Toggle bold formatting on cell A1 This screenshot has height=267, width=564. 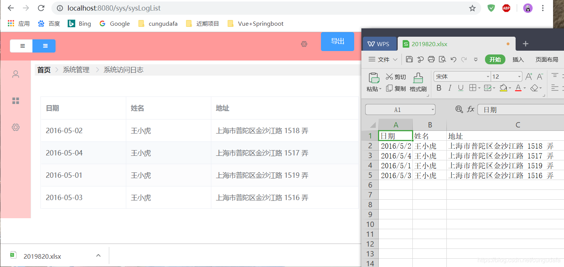click(x=438, y=88)
